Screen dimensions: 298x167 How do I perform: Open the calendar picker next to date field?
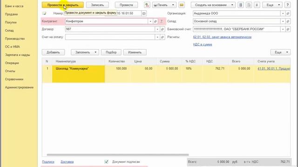coord(144,13)
